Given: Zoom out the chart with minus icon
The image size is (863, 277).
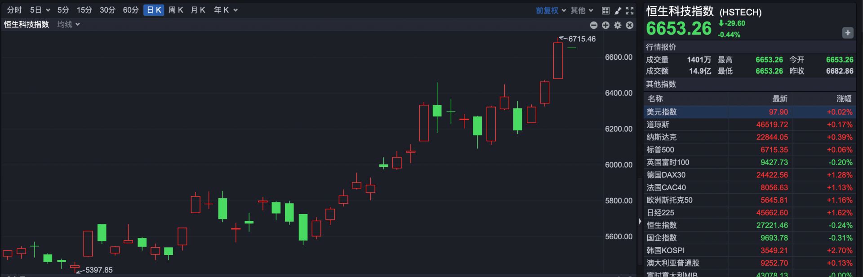Looking at the screenshot, I should 593,25.
